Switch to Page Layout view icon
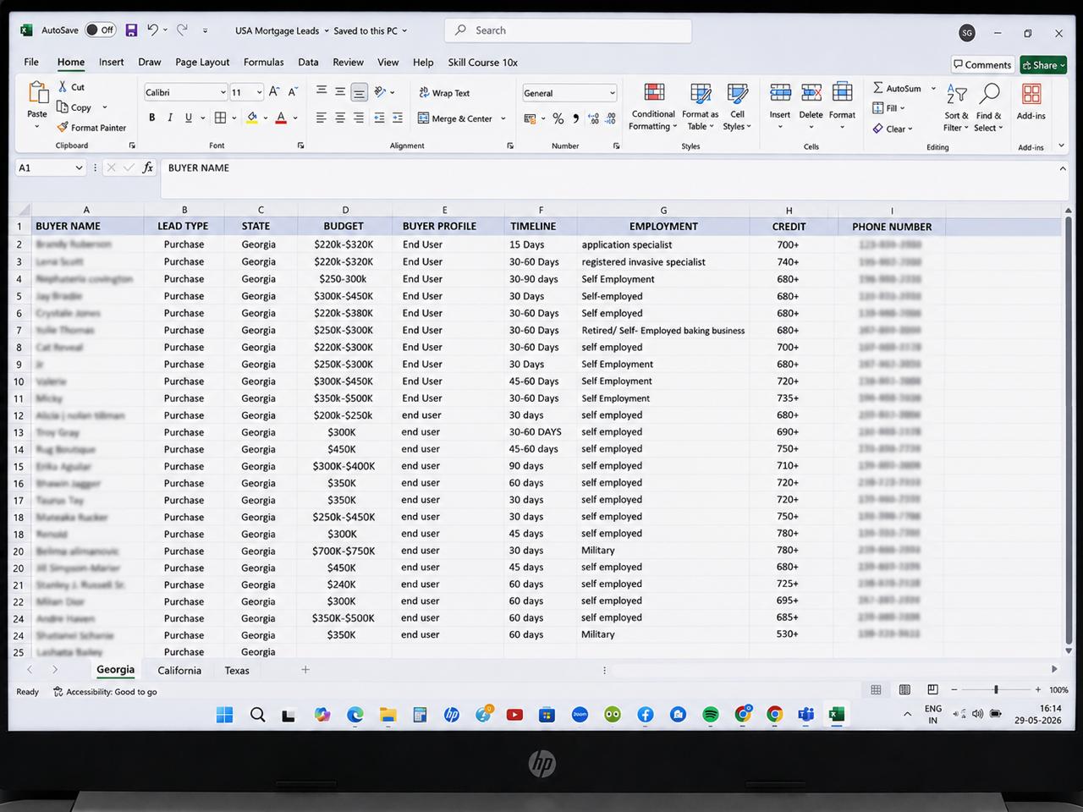The height and width of the screenshot is (812, 1083). tap(904, 689)
